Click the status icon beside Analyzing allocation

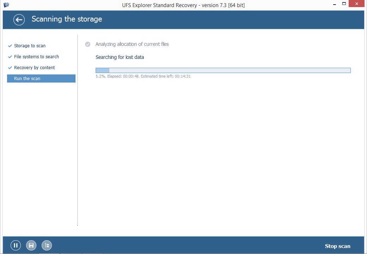(87, 44)
